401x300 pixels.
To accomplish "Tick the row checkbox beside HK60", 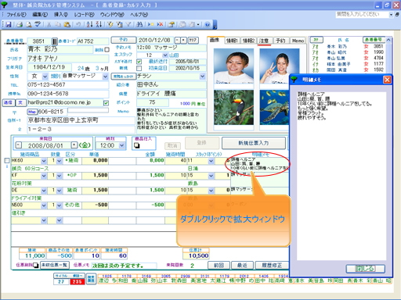I will pyautogui.click(x=7, y=160).
